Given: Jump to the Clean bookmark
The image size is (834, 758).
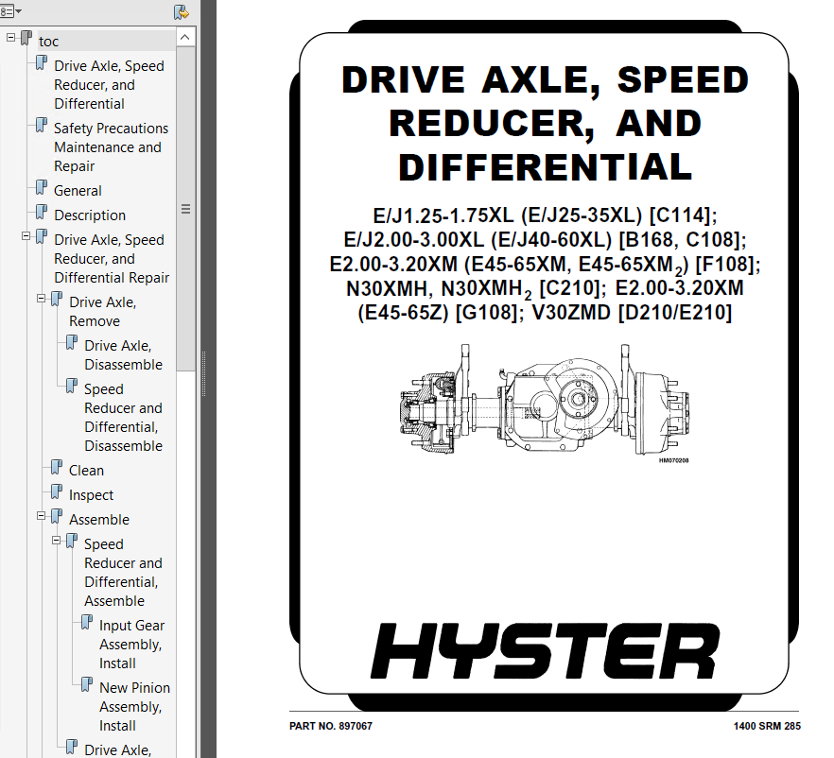Looking at the screenshot, I should pos(86,471).
